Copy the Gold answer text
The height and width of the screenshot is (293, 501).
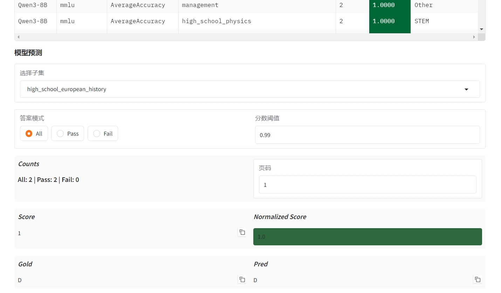(242, 279)
